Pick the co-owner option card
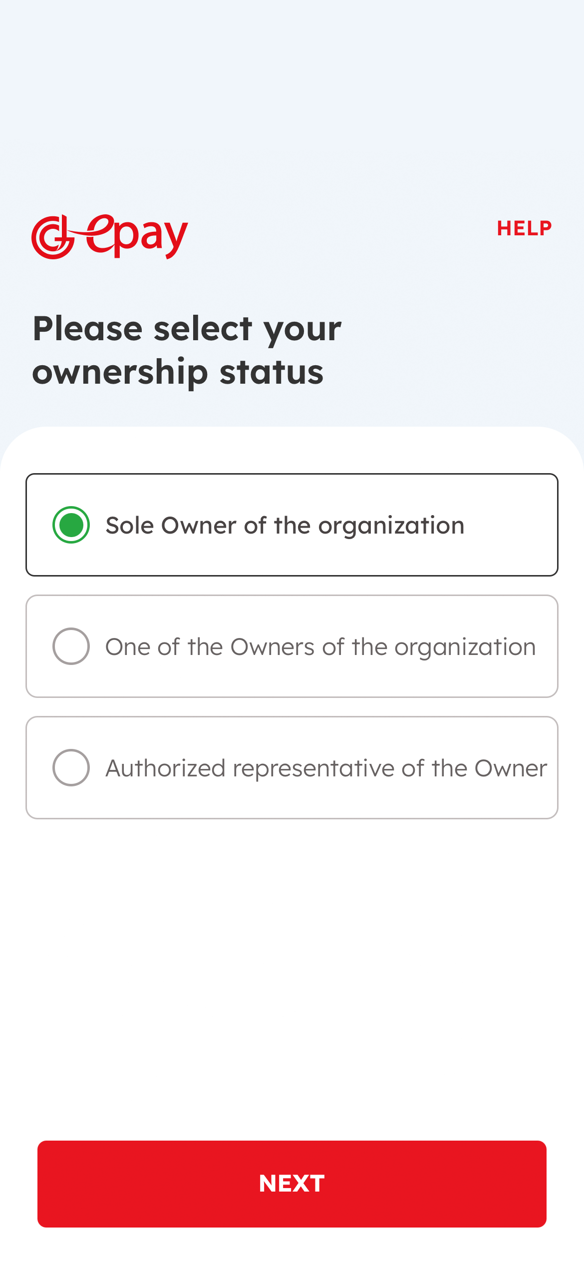Screen dimensions: 584x1265 tap(292, 646)
